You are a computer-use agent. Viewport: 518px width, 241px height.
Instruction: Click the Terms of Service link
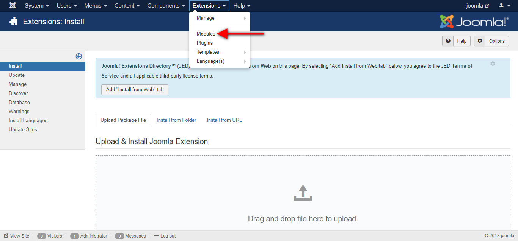coord(287,71)
